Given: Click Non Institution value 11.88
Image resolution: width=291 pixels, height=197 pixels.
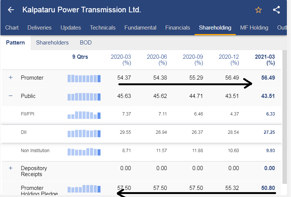Looking at the screenshot, I should 197,150.
